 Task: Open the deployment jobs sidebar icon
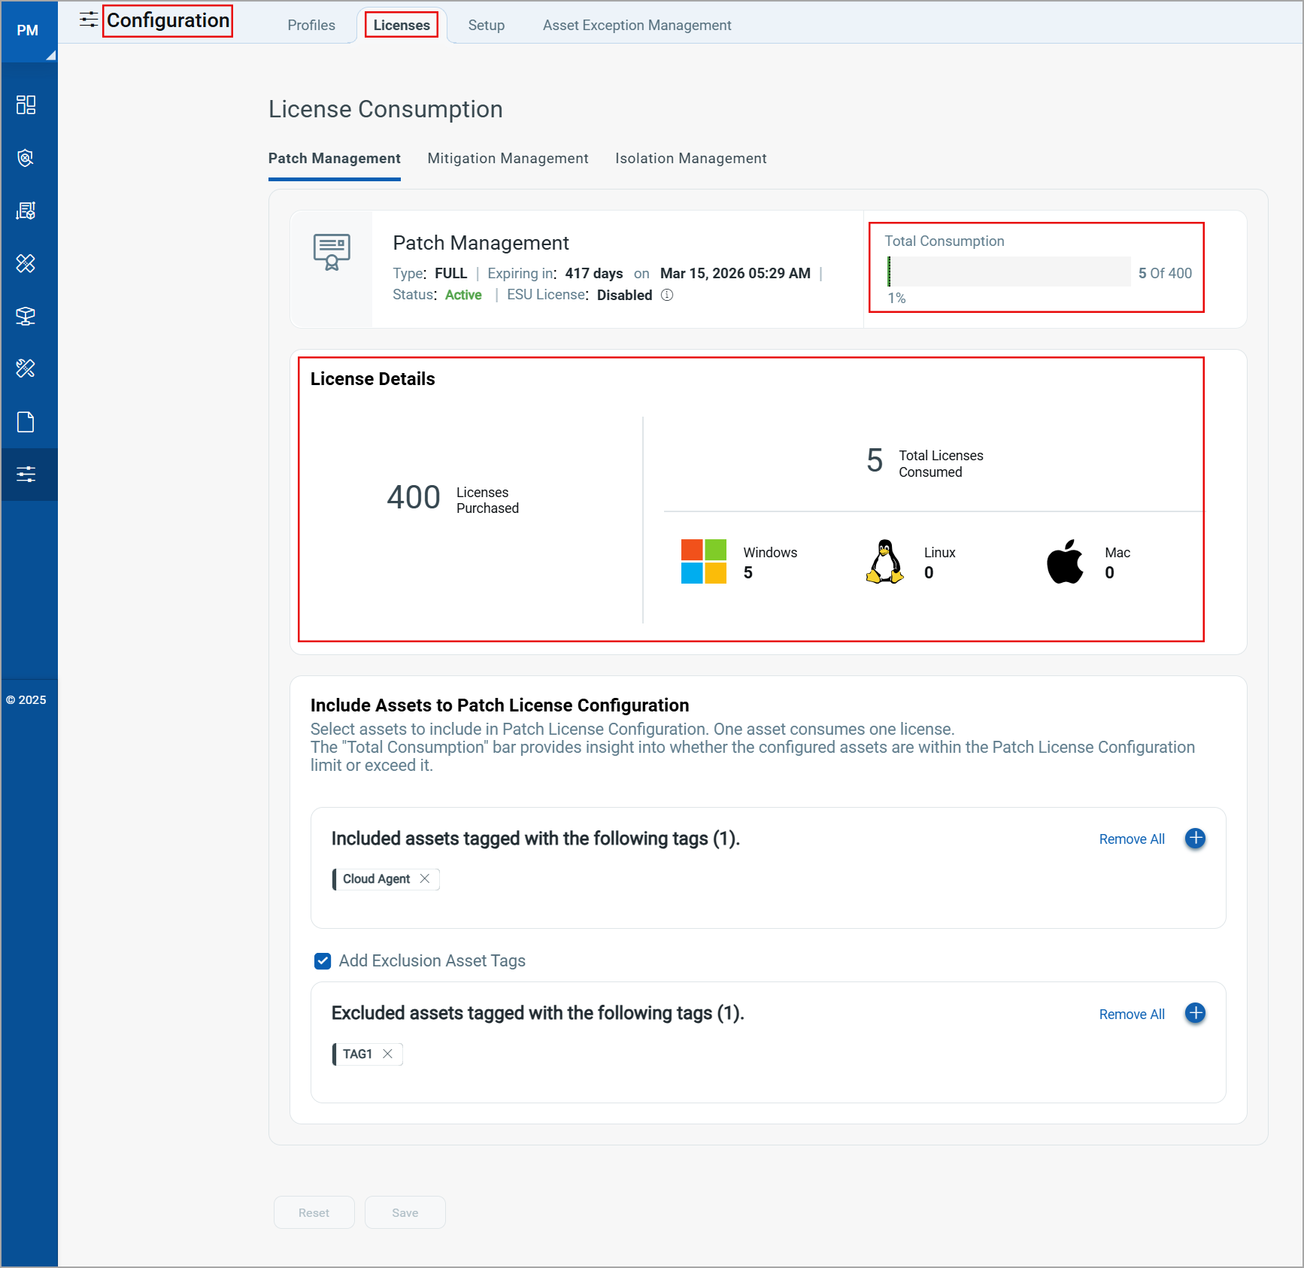26,211
